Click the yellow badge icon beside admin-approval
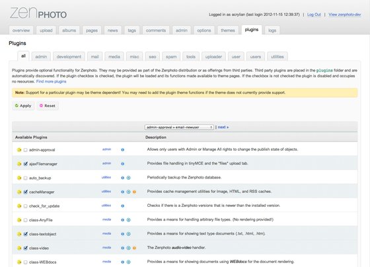The width and height of the screenshot is (370, 267). (19, 150)
